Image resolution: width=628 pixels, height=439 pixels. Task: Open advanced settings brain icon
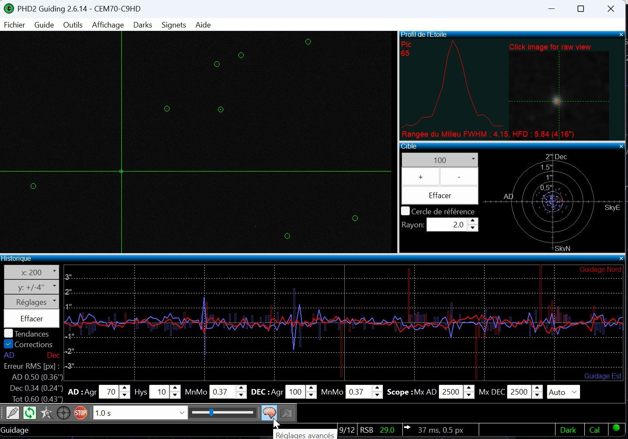(269, 413)
